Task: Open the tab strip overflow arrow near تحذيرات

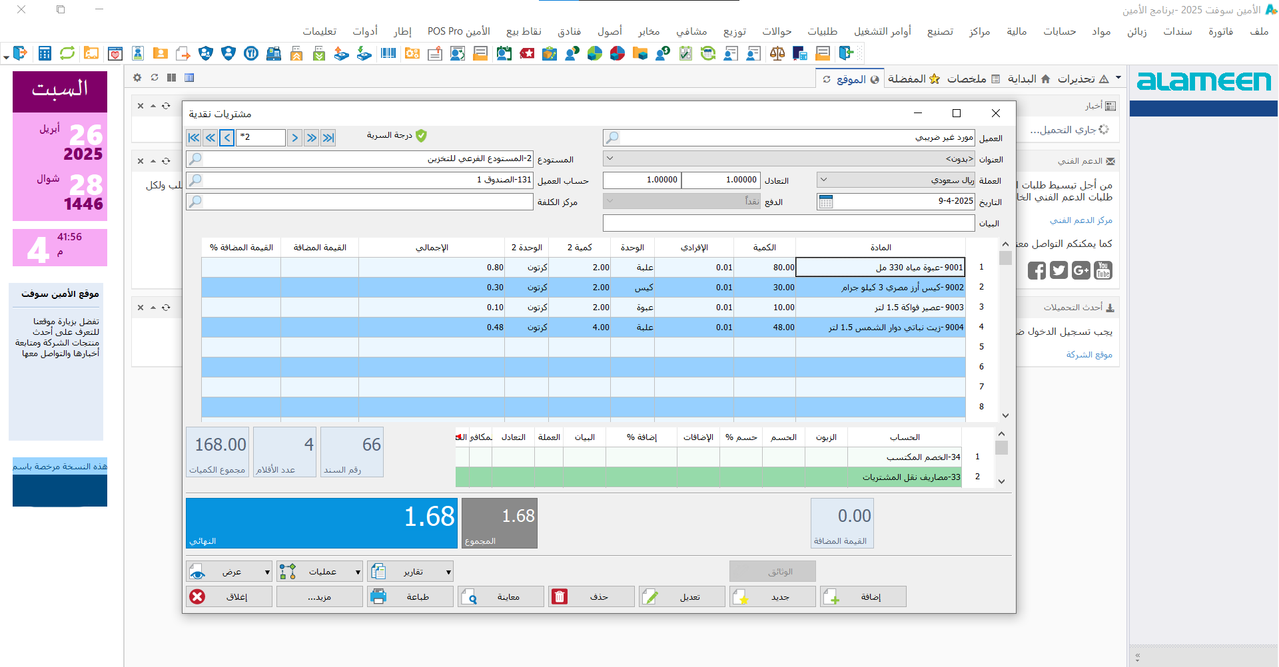Action: pyautogui.click(x=1118, y=78)
